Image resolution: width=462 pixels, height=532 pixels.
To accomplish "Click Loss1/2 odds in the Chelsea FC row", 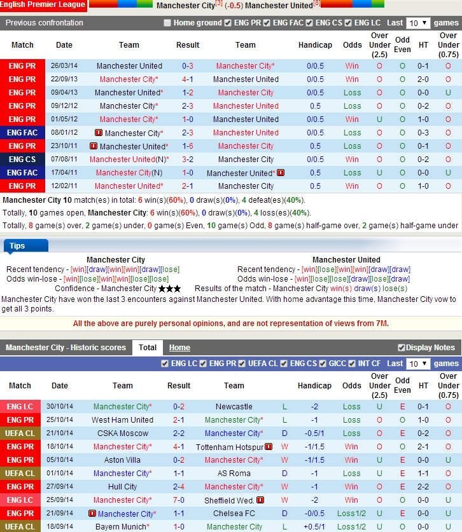I will (352, 514).
